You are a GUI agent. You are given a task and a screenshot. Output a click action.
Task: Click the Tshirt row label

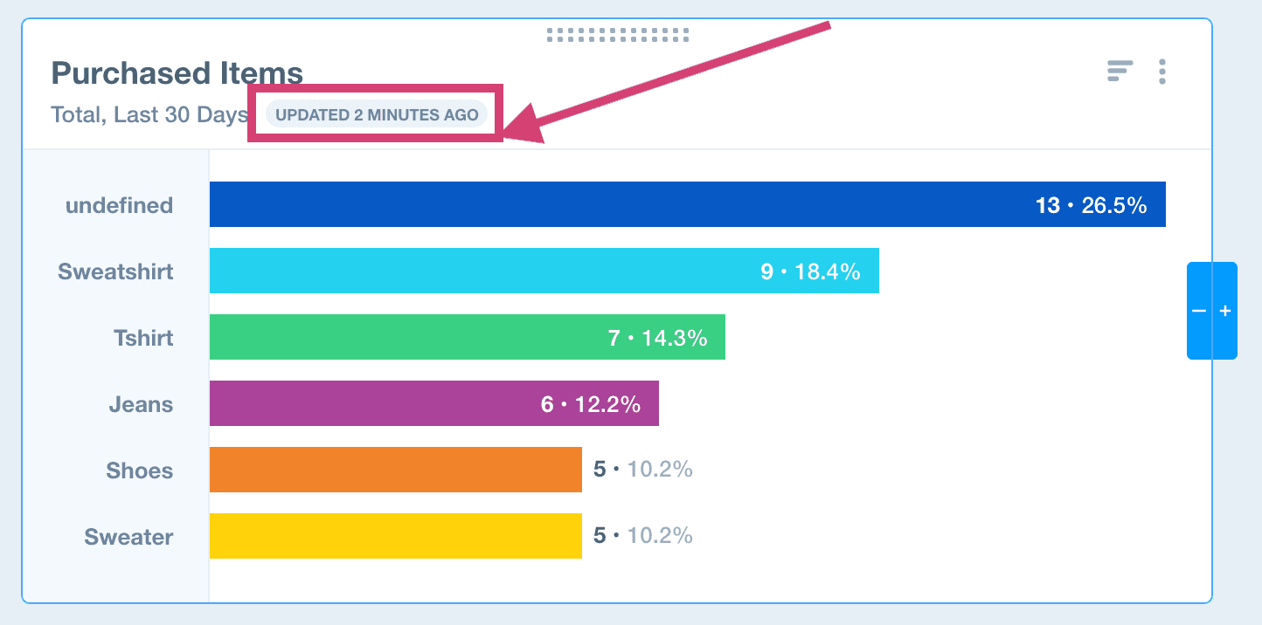(143, 338)
